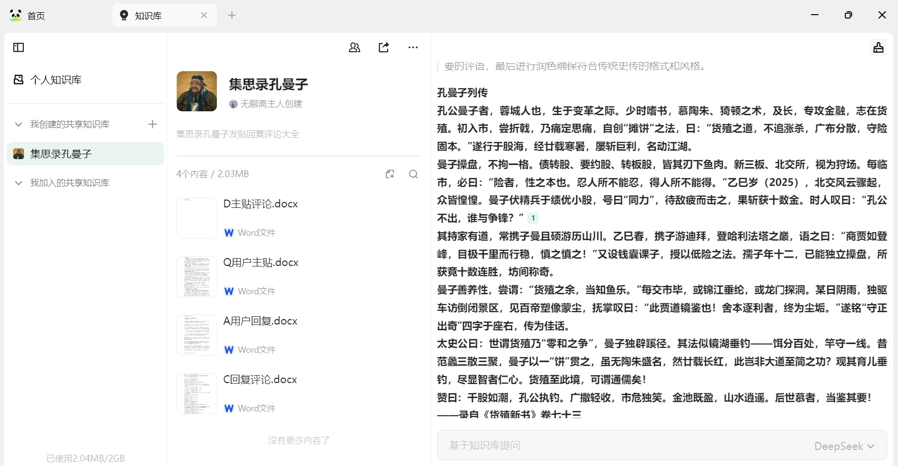Toggle the sidebar collapse icon
This screenshot has height=466, width=898.
19,47
